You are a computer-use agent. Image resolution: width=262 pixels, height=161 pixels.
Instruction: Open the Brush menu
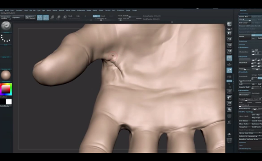(x=7, y=10)
